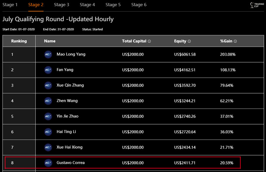
Task: Click the name Xue Hai Xiong
Action: pyautogui.click(x=69, y=147)
